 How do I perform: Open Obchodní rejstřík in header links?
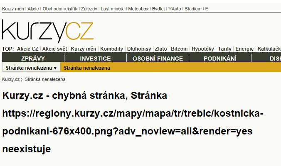pos(60,9)
